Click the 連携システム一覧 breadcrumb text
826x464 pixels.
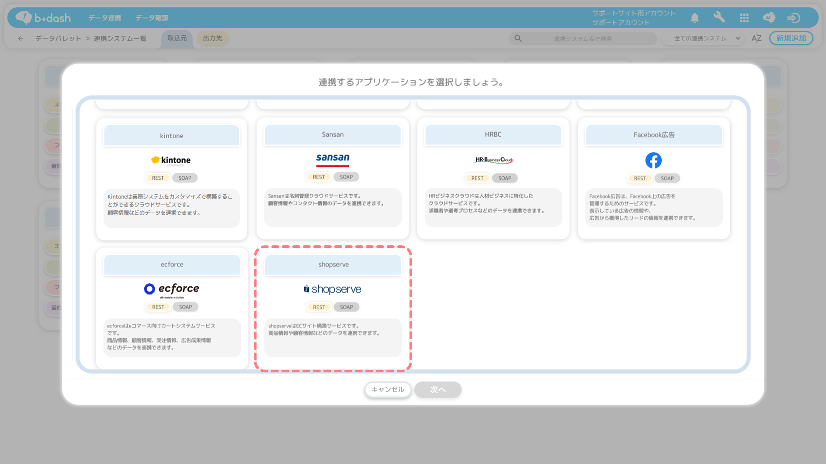click(x=120, y=38)
